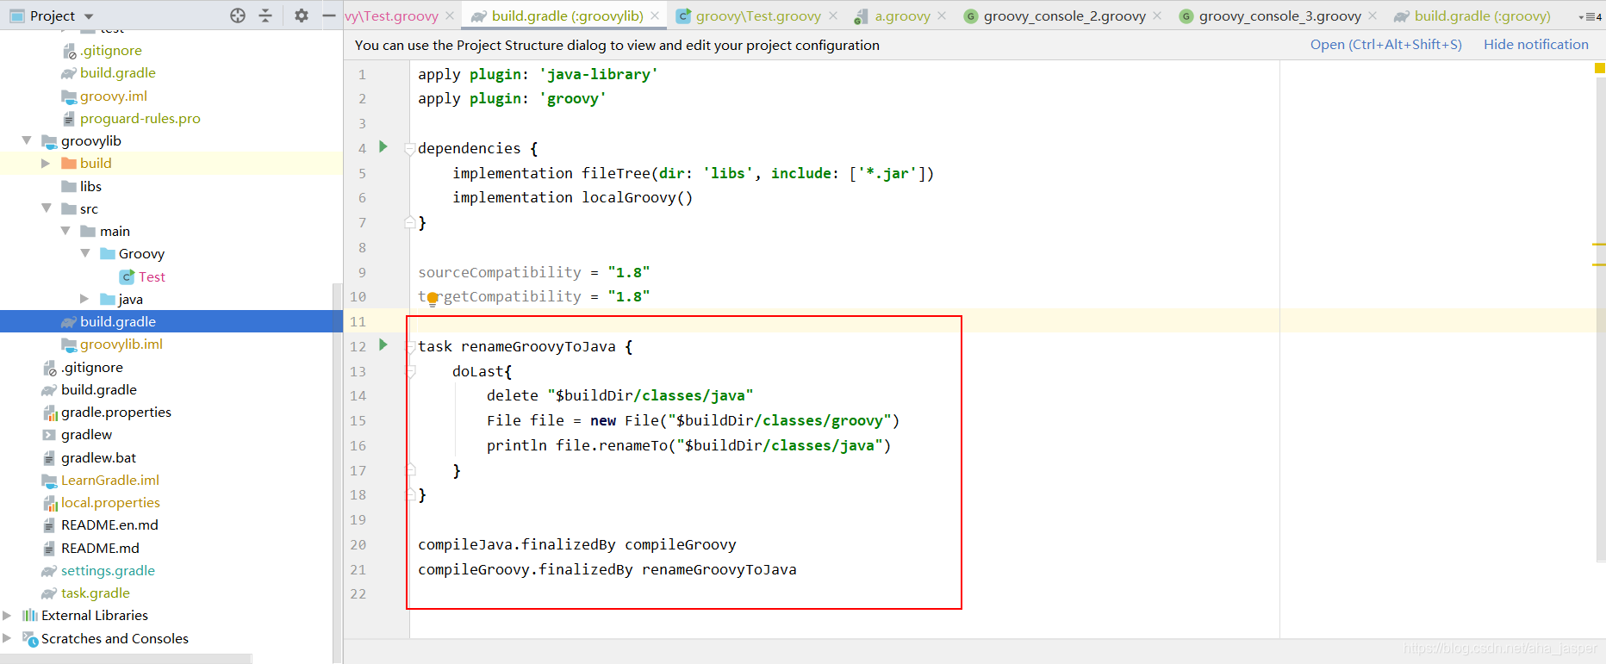Viewport: 1606px width, 664px height.
Task: Select groovylib build.gradle in tree
Action: 118,321
